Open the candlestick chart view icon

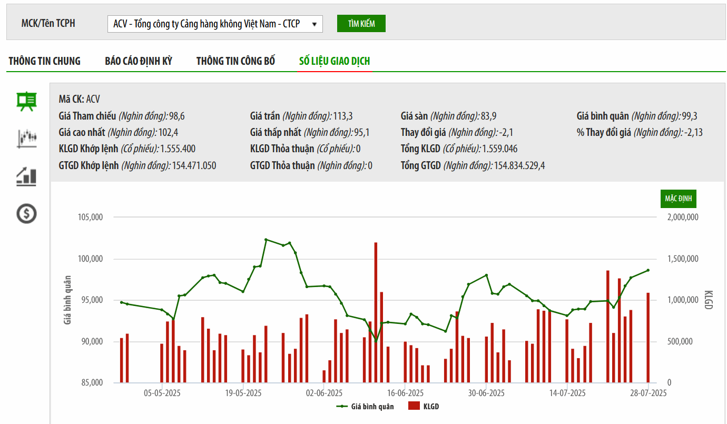[x=26, y=138]
